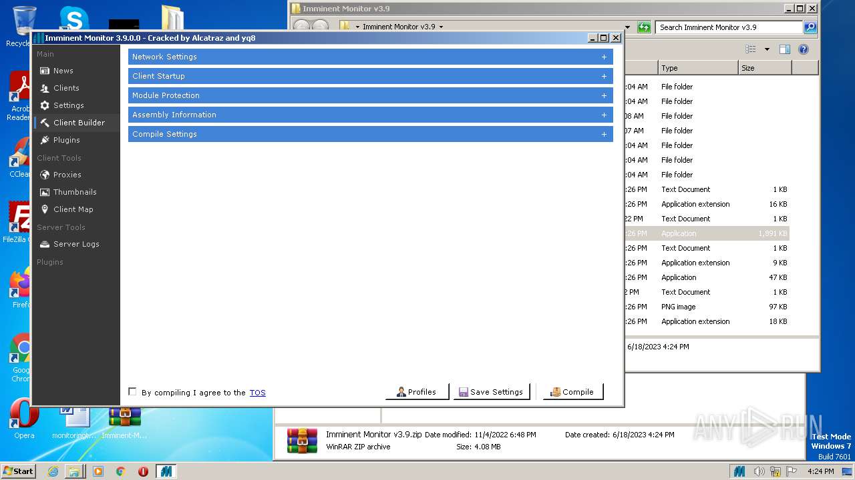Click the Profiles button
This screenshot has height=480, width=855.
pos(417,392)
